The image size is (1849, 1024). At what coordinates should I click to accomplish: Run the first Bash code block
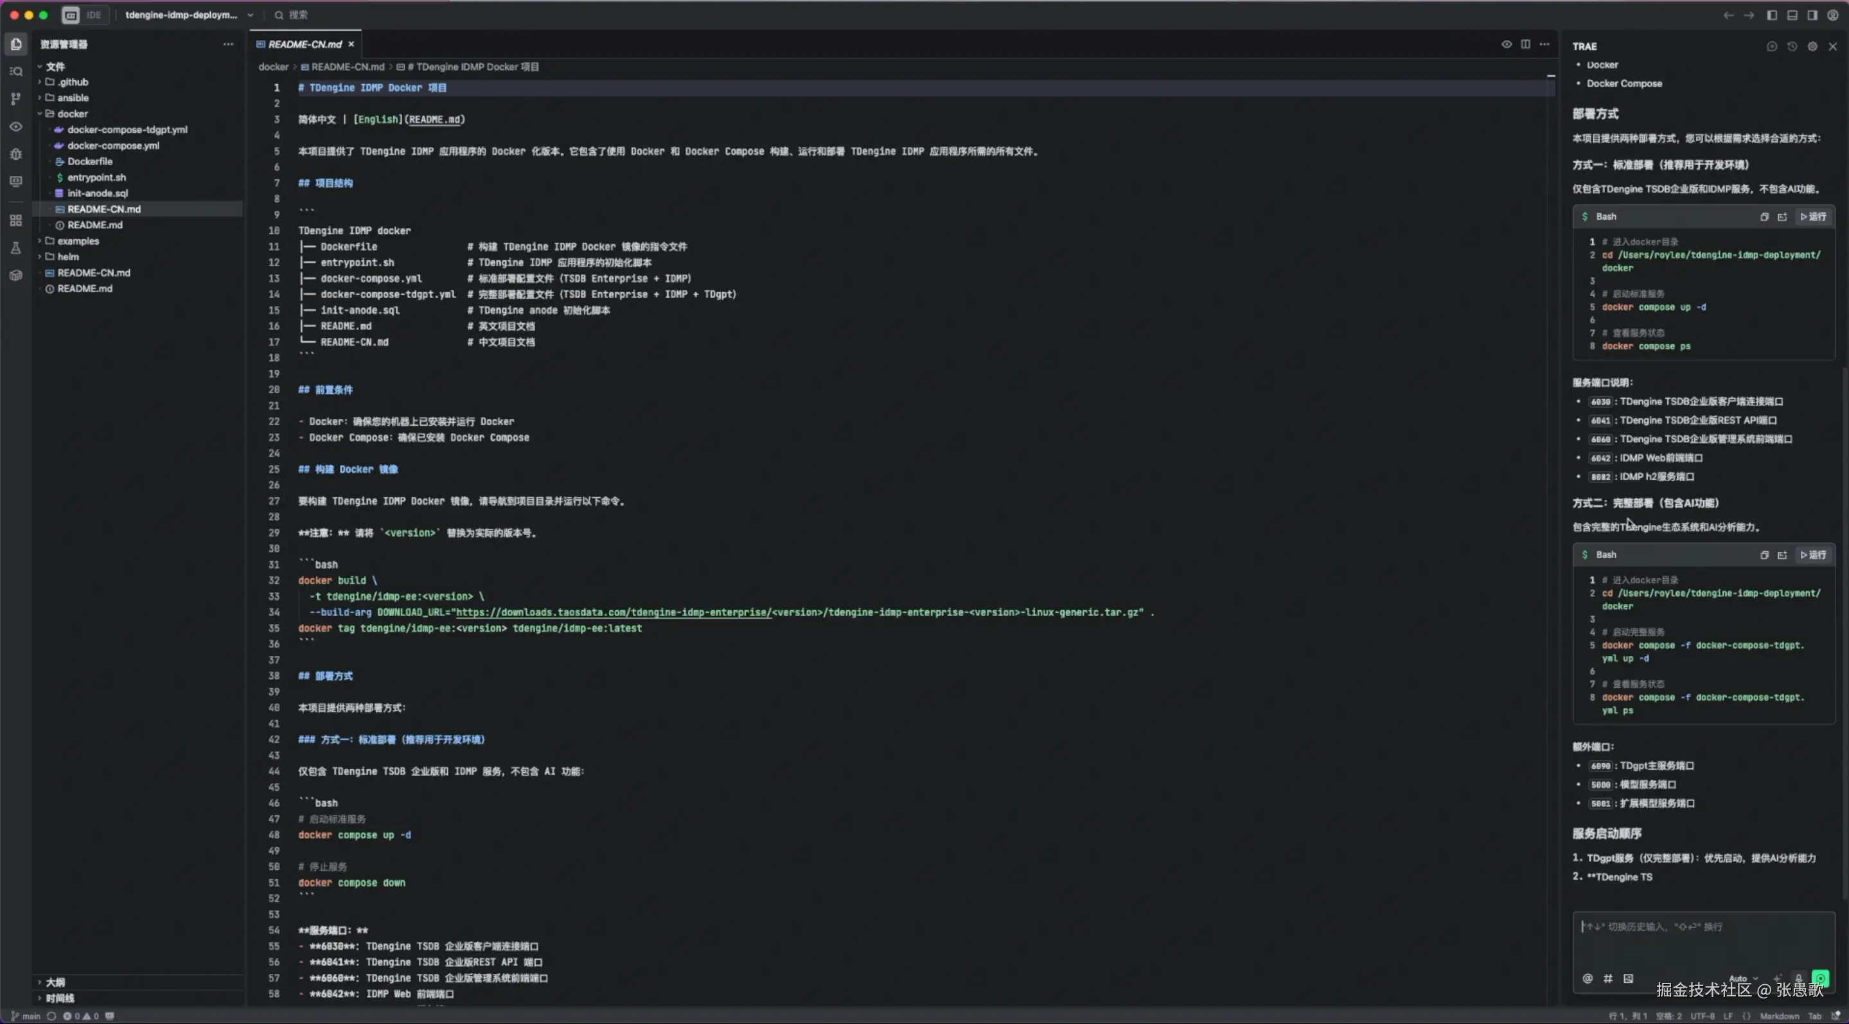[1813, 216]
